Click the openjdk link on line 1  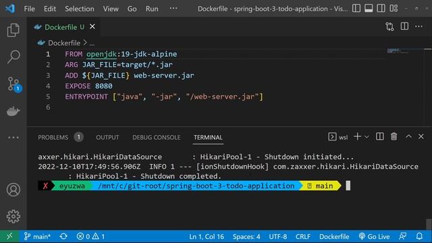tap(101, 54)
